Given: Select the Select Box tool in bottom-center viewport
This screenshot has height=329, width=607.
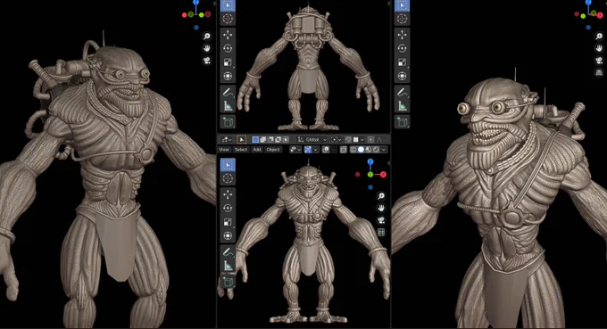Looking at the screenshot, I should pyautogui.click(x=228, y=165).
